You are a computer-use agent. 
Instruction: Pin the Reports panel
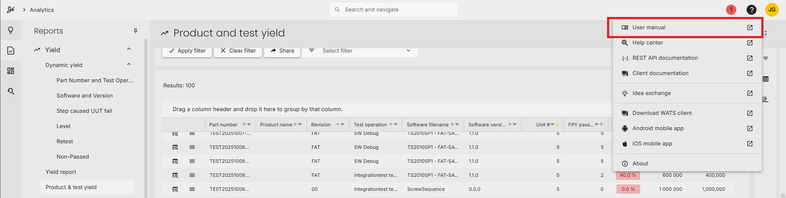pos(136,31)
